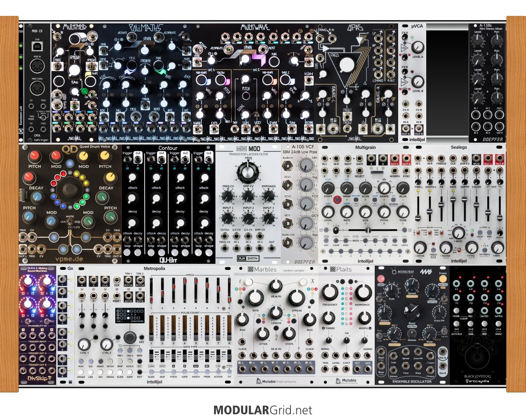The width and height of the screenshot is (526, 420).
Task: Click the µVCA module title
Action: pos(417,26)
